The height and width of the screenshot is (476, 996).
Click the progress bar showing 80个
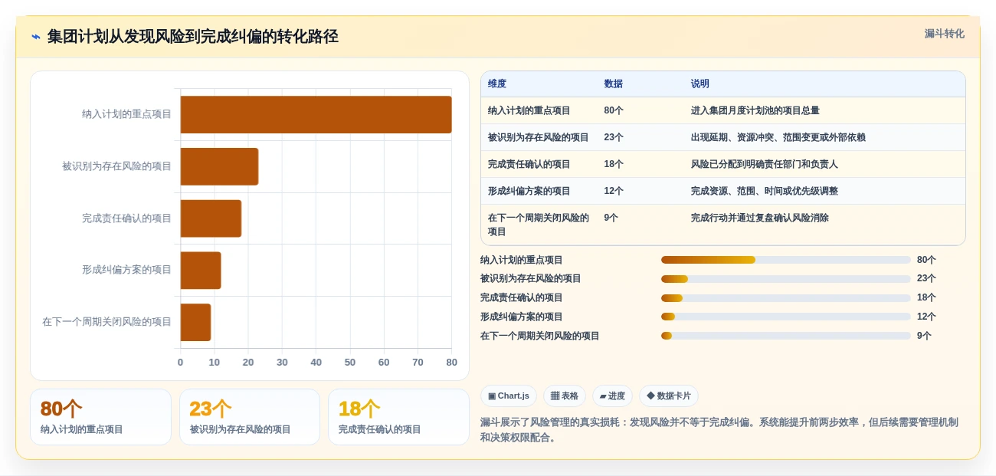tap(786, 260)
